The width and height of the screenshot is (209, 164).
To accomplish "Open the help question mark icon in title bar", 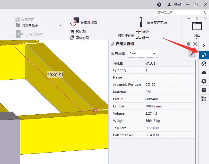I will [x=159, y=5].
